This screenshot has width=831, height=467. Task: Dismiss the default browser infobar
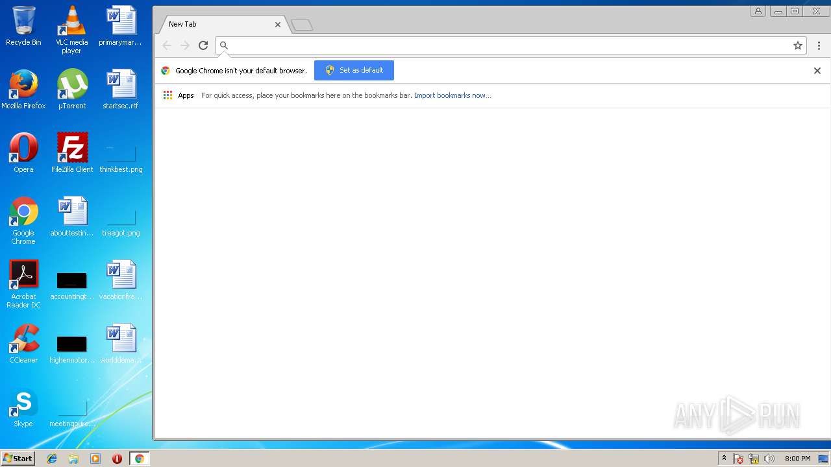point(817,71)
